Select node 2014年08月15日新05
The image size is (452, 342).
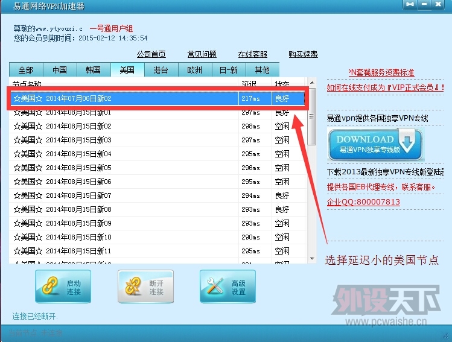(157, 168)
